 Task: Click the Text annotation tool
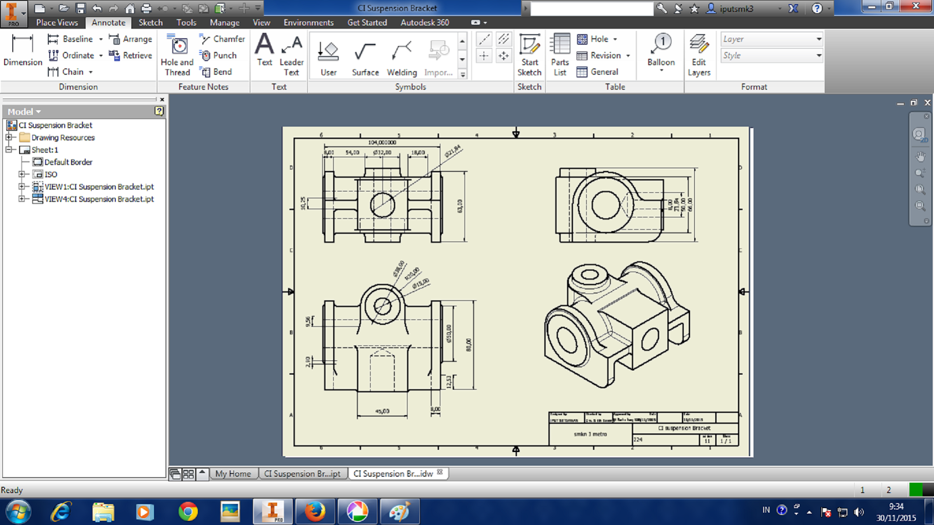[264, 50]
